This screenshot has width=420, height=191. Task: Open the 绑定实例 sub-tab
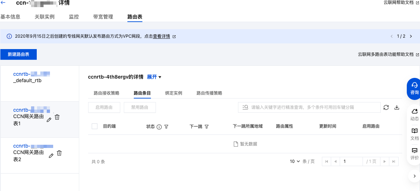[x=173, y=93]
